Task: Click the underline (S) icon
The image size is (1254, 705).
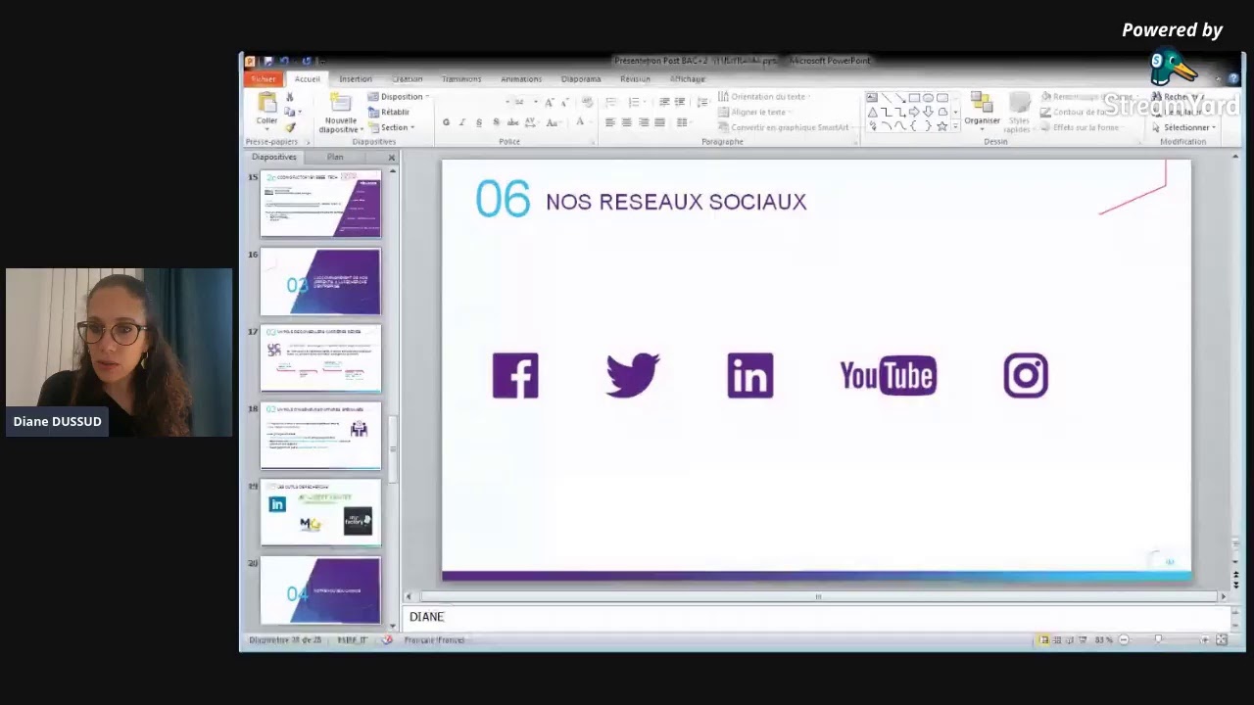Action: (479, 122)
